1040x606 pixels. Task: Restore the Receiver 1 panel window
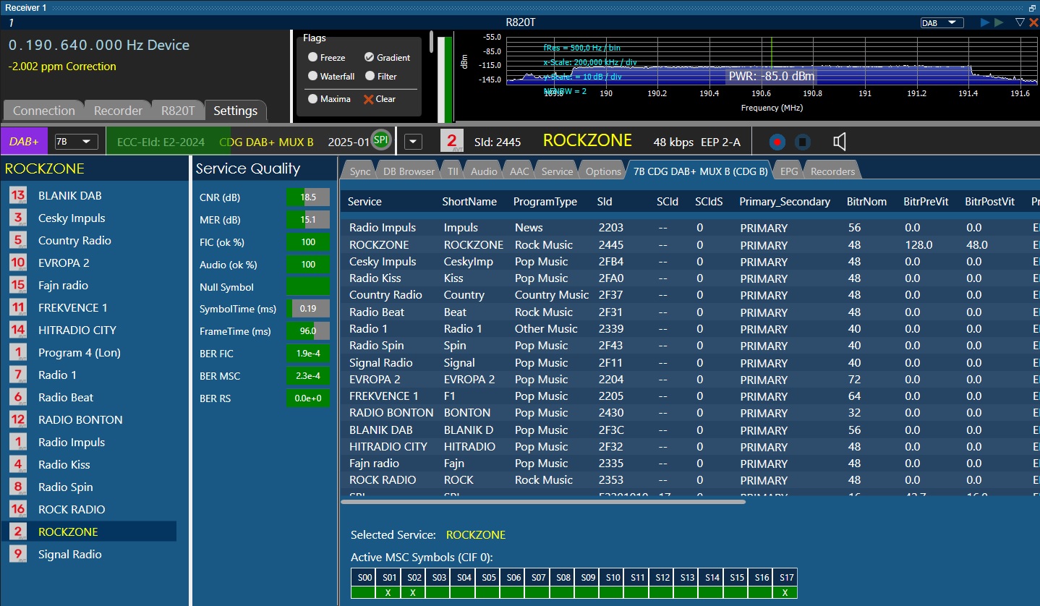pos(1033,7)
